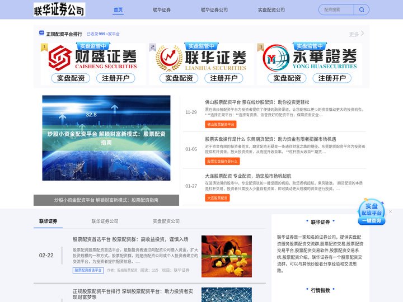Open 联华证券公司 in the top navigation bar
403x302 pixels.
[214, 10]
